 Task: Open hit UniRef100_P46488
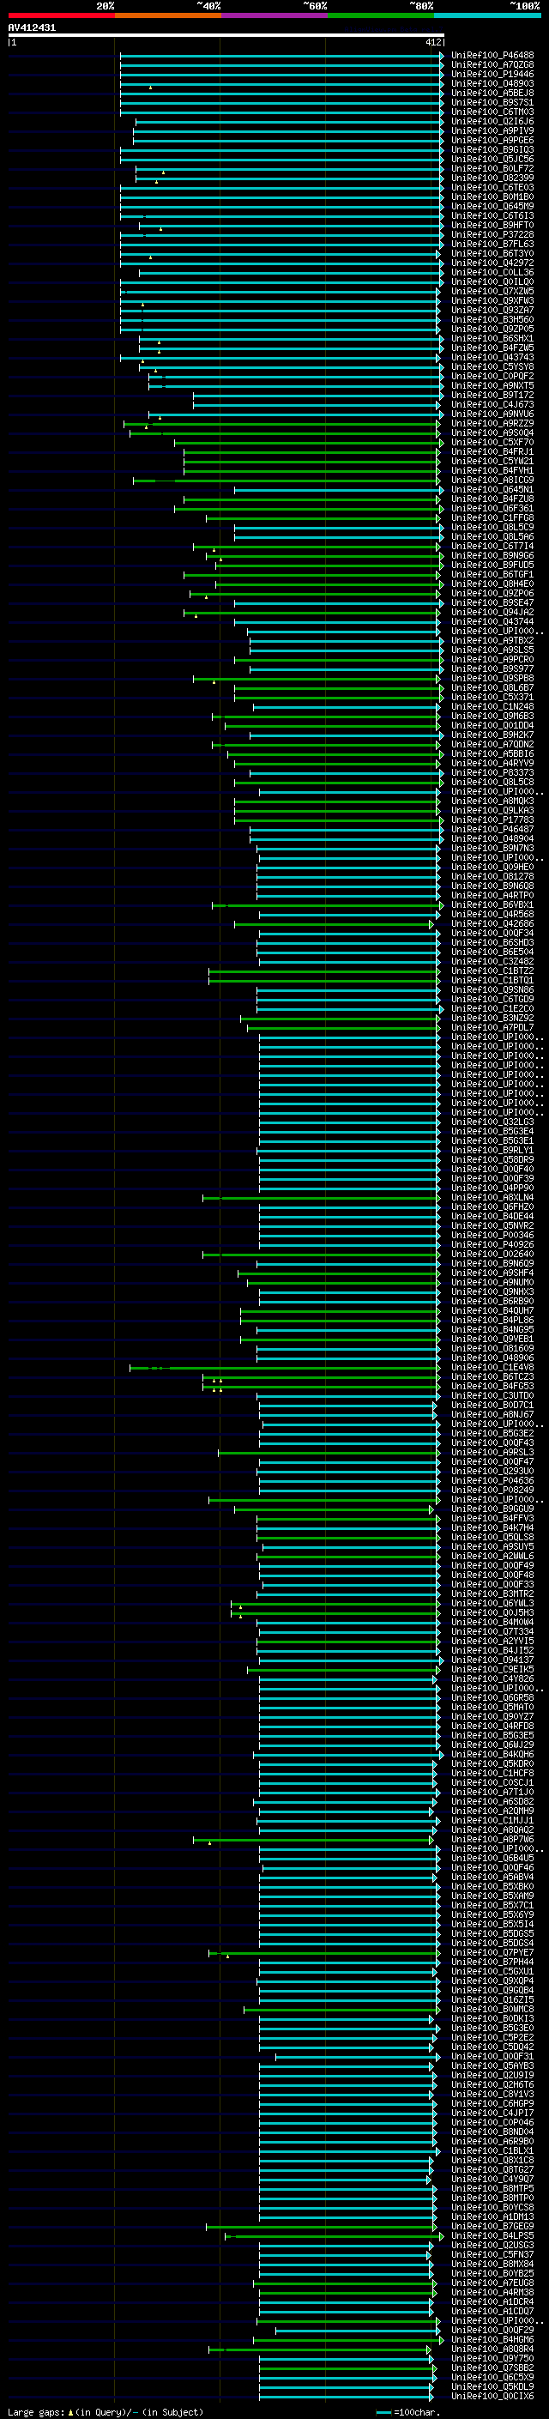pyautogui.click(x=492, y=56)
